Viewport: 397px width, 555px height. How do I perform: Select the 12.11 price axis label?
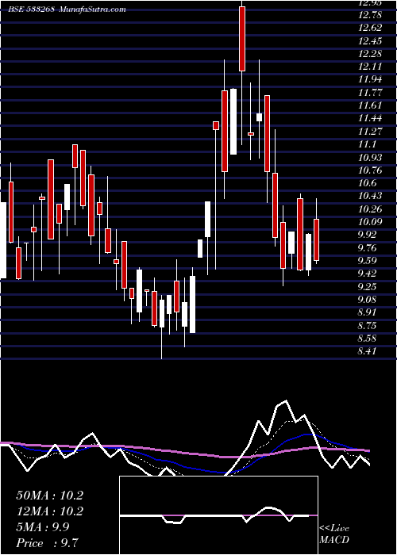(370, 67)
